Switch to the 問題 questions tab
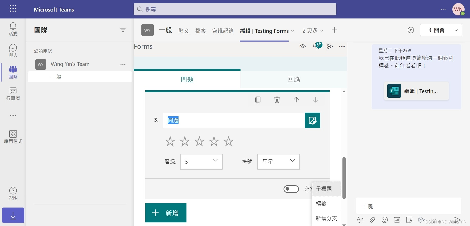The height and width of the screenshot is (226, 470). coord(187,80)
